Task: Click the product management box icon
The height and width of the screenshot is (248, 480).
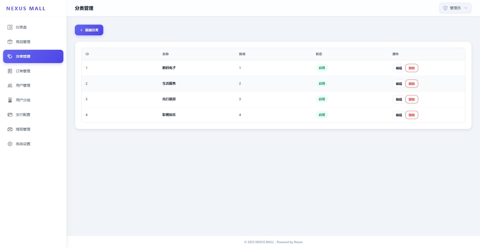Action: (x=10, y=42)
